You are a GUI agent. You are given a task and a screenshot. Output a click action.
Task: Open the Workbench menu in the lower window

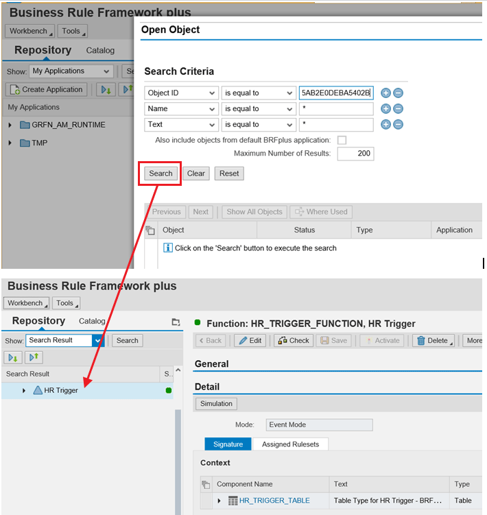point(27,303)
